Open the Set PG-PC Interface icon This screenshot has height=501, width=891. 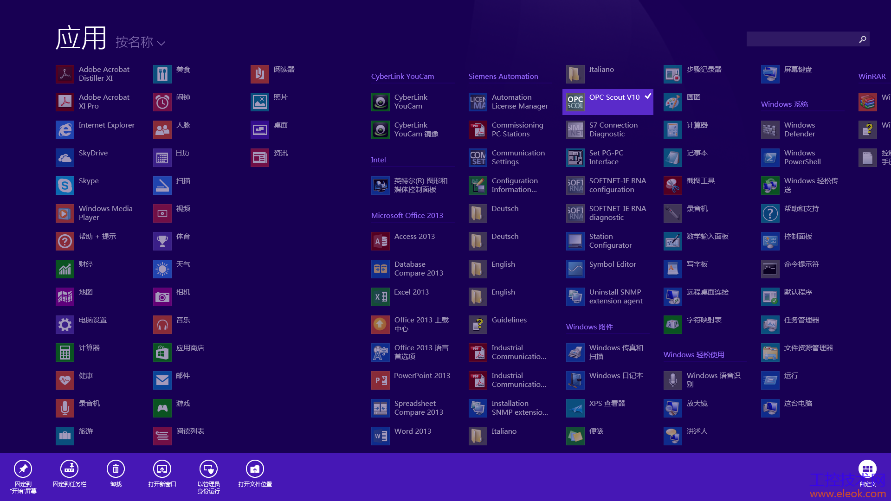click(575, 158)
